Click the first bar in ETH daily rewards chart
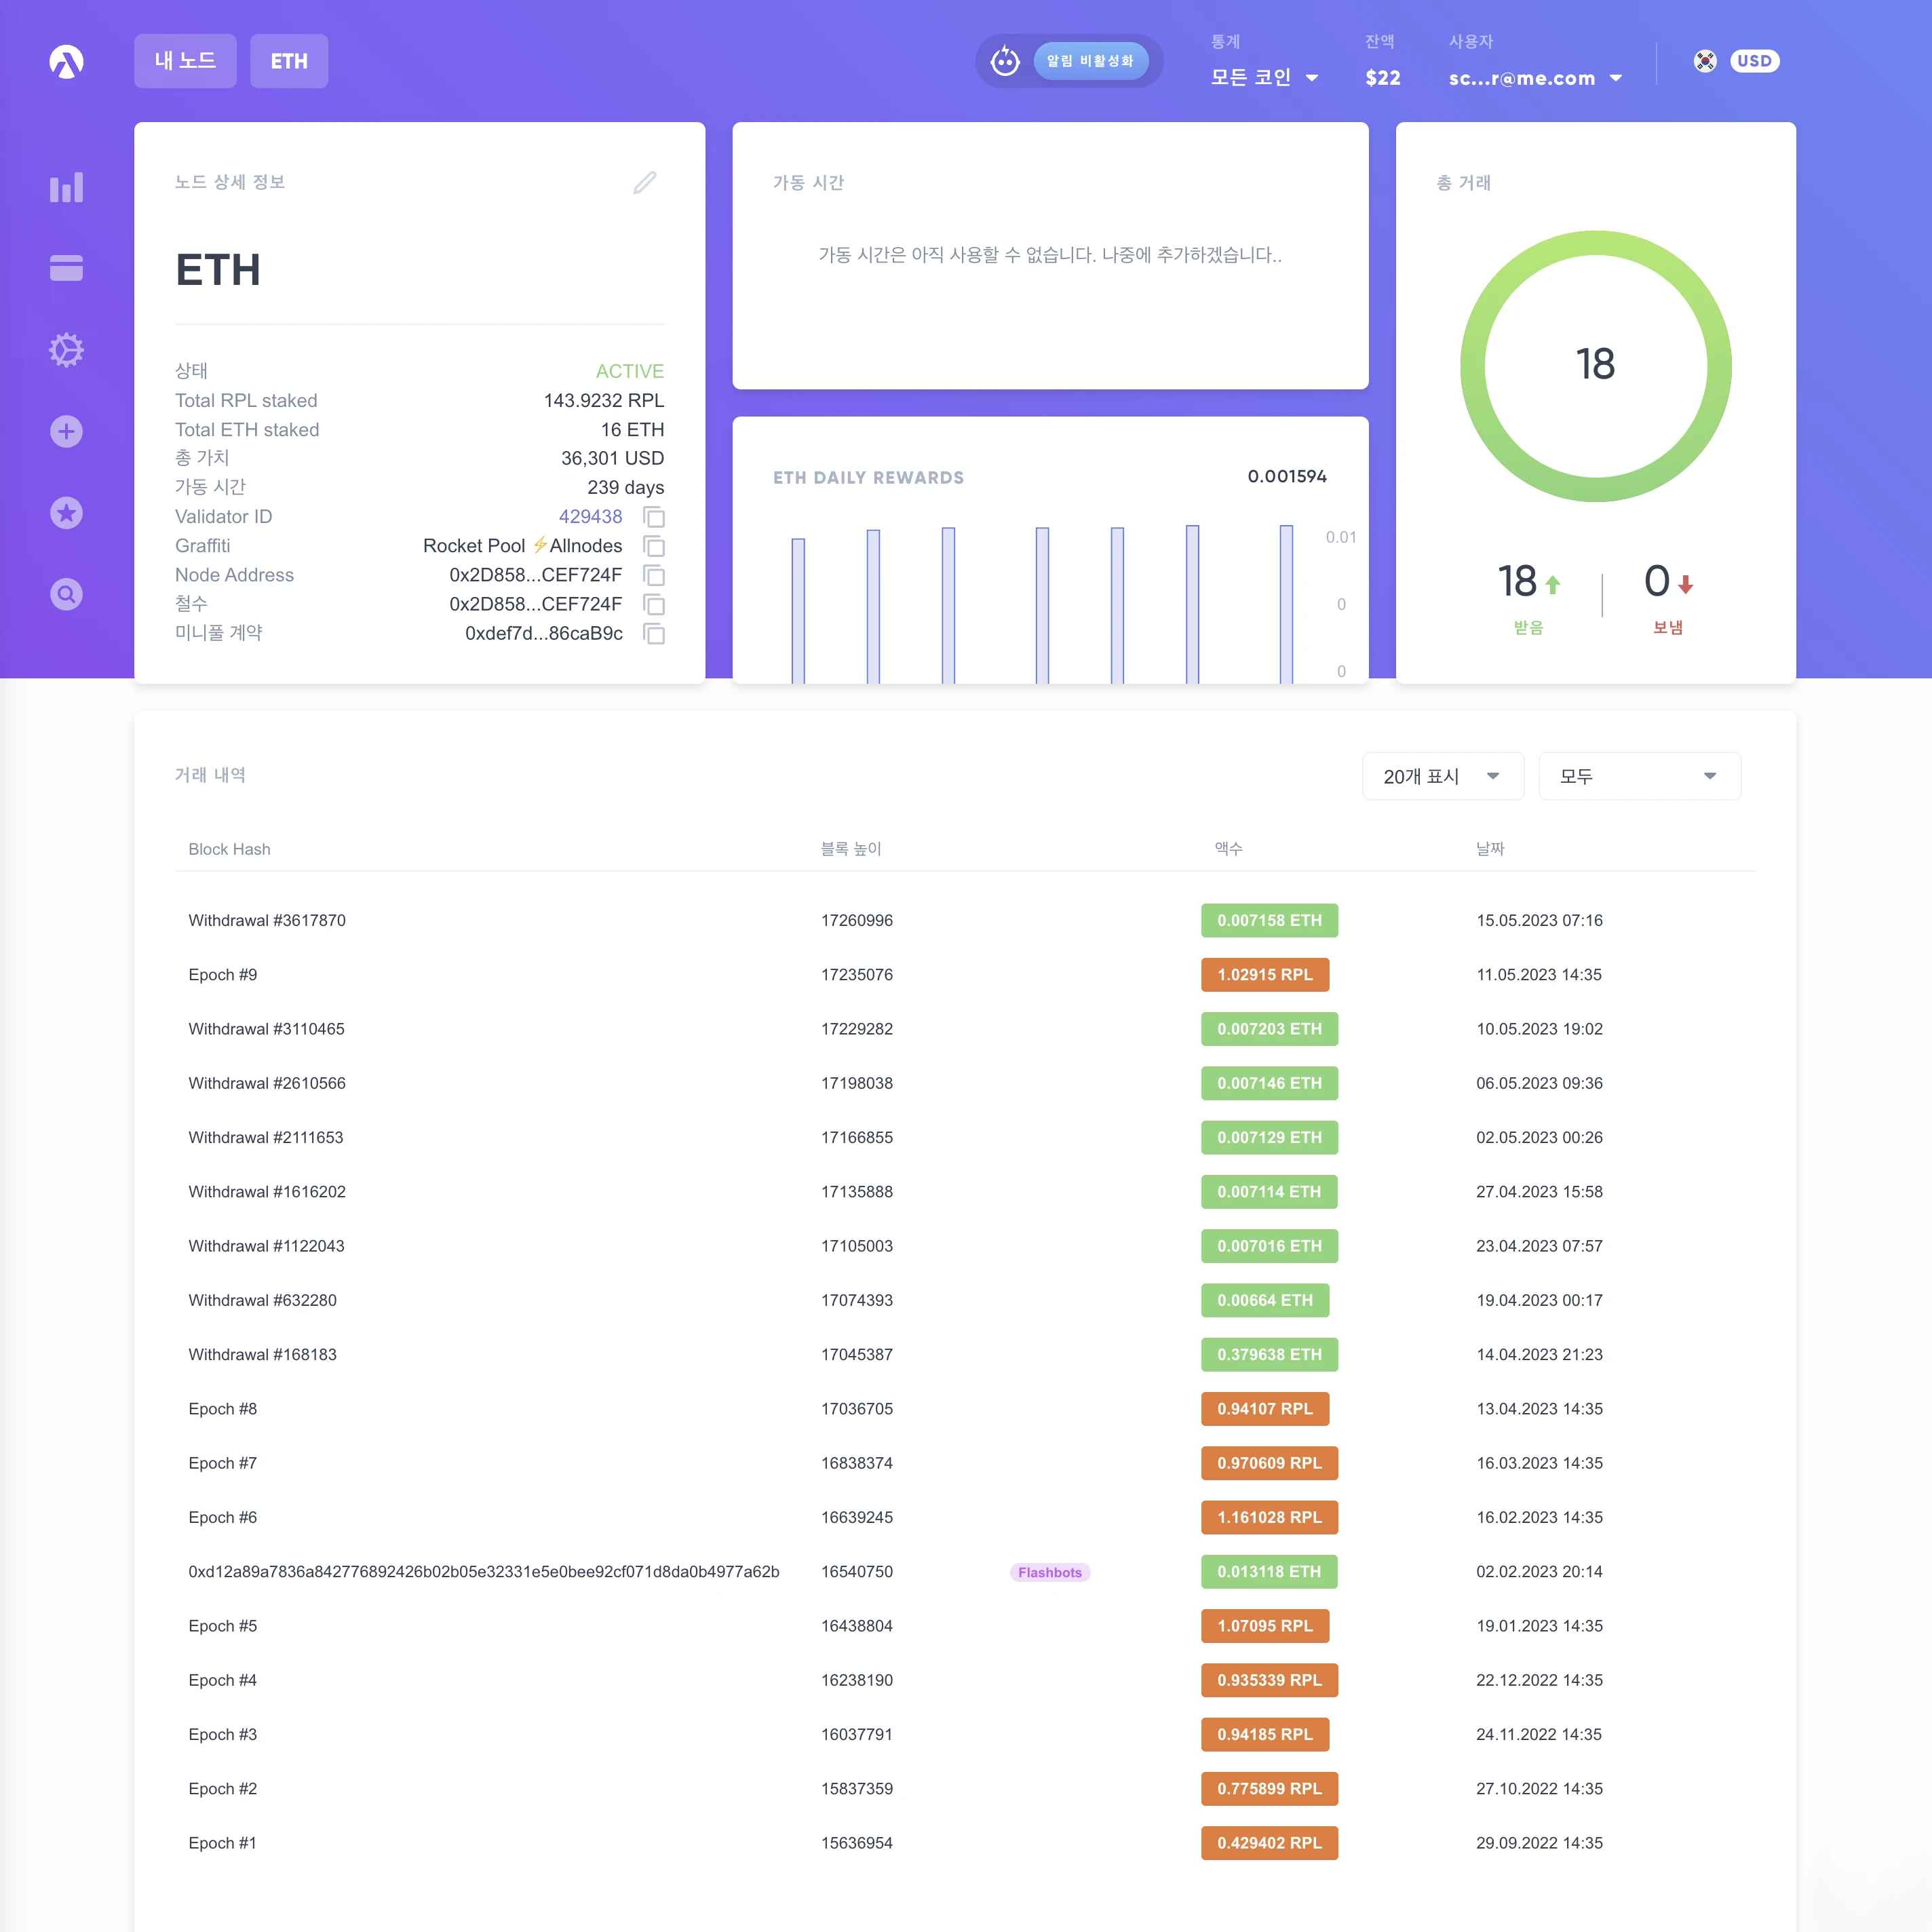 (798, 611)
